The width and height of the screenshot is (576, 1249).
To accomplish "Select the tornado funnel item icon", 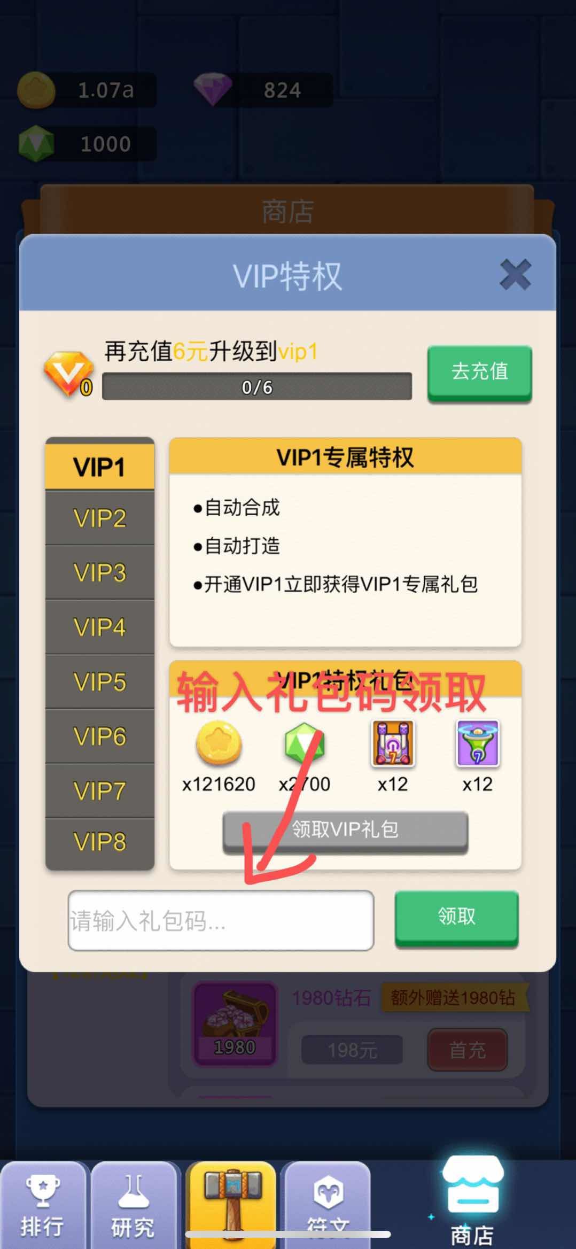I will [x=477, y=743].
